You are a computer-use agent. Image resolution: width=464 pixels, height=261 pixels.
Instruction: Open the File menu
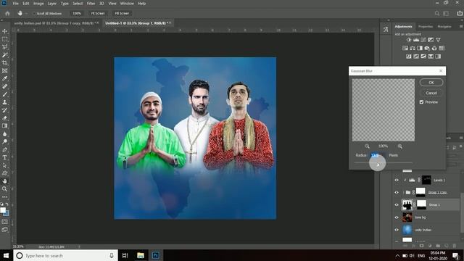coord(15,4)
